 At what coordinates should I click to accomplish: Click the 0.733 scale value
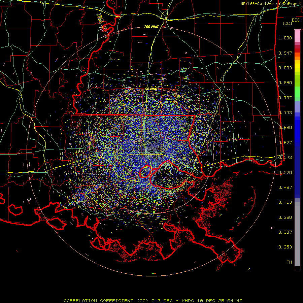pos(285,113)
